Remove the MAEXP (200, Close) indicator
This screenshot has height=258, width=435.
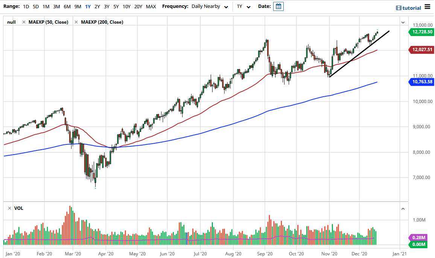click(x=77, y=22)
